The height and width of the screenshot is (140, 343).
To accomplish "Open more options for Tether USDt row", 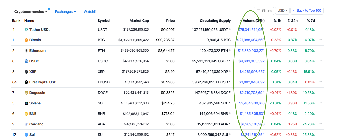I will click(x=320, y=29).
